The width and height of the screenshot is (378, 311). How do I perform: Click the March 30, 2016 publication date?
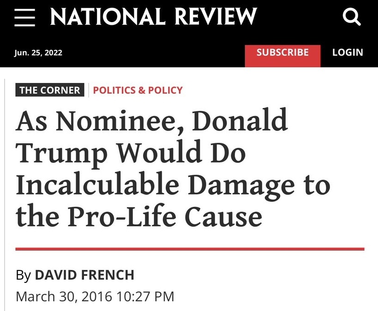coord(64,296)
